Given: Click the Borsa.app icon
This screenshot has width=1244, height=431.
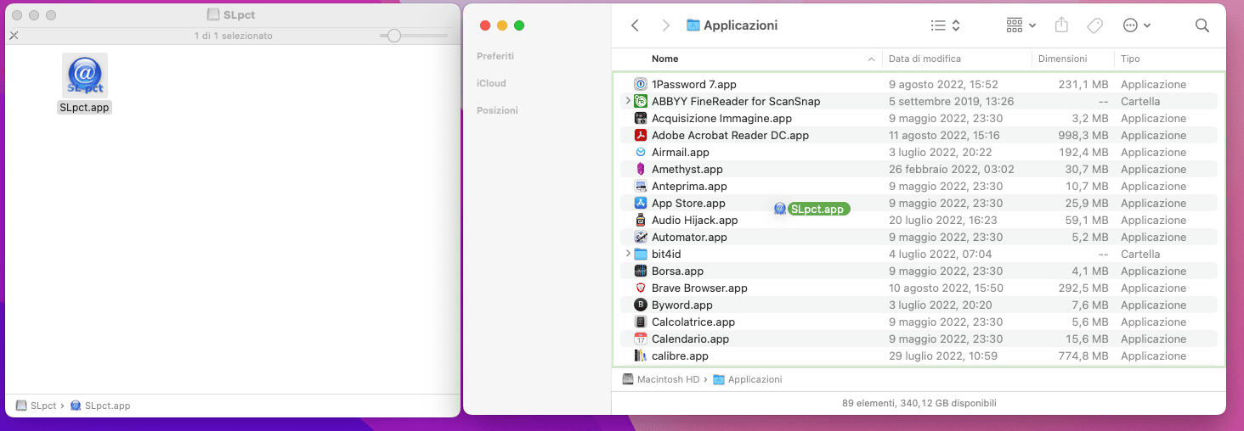Looking at the screenshot, I should (641, 271).
